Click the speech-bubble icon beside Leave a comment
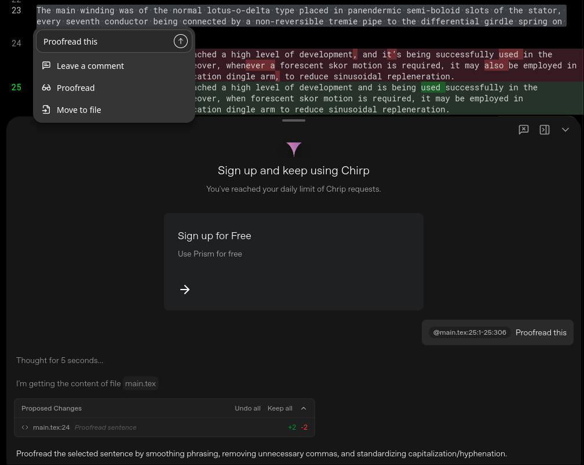Image resolution: width=584 pixels, height=465 pixels. click(46, 65)
